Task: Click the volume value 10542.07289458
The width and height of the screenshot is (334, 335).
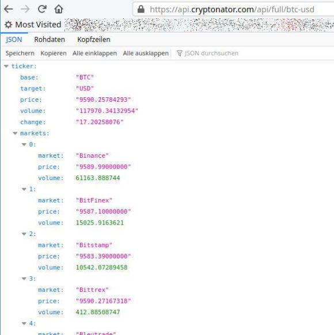Action: [102, 268]
